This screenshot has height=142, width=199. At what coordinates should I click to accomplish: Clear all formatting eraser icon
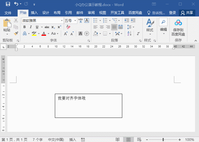coord(68,27)
